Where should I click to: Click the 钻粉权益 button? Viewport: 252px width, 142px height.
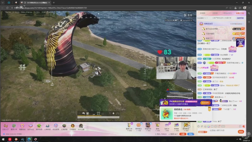click(x=240, y=18)
